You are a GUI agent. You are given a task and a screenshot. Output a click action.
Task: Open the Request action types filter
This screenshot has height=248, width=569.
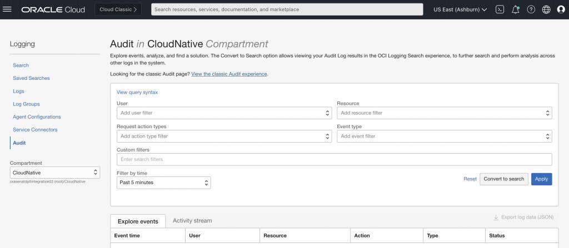click(224, 136)
